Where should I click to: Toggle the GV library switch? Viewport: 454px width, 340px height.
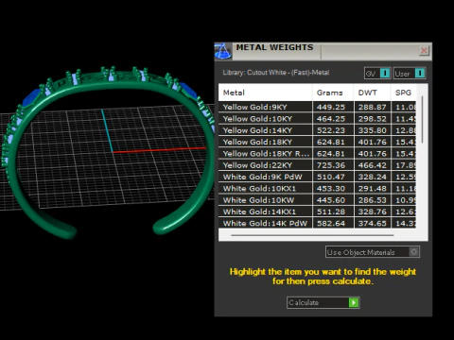point(377,74)
